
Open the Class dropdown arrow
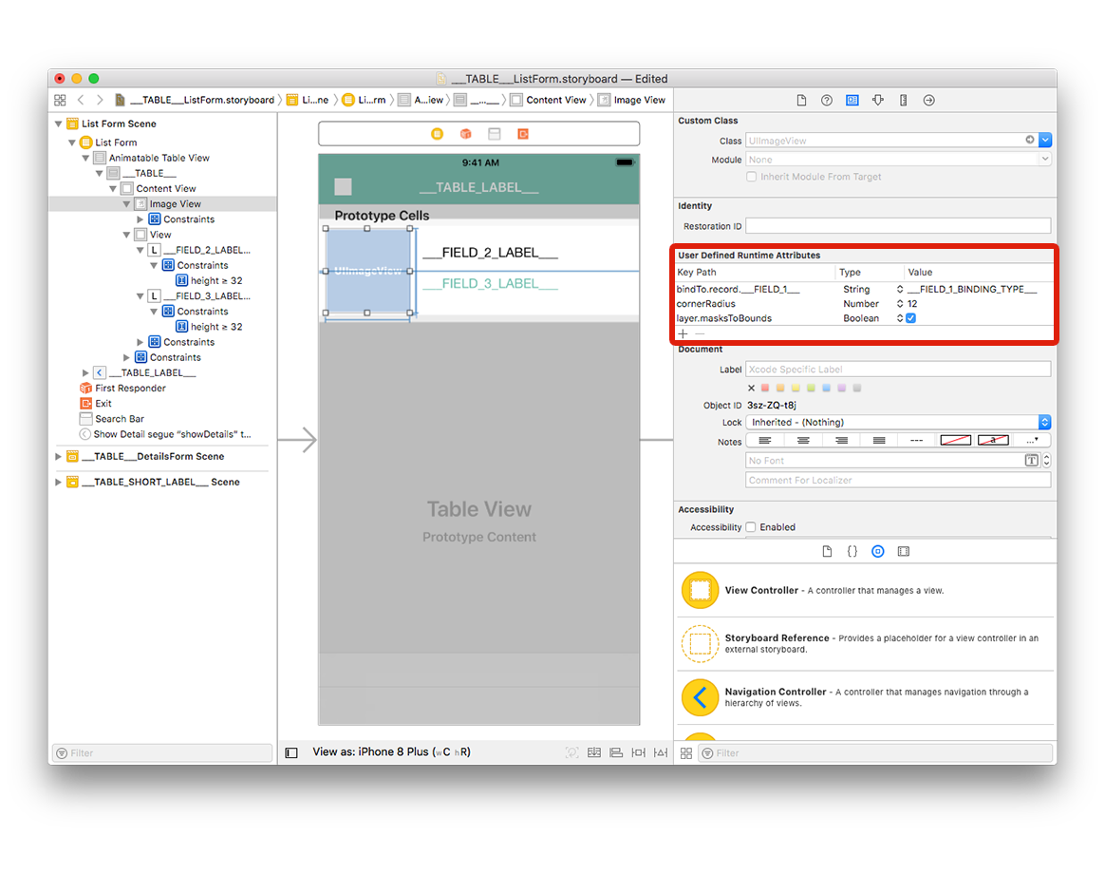[x=1045, y=141]
